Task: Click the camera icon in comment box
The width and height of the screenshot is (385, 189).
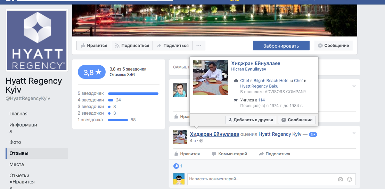Action: coord(340,179)
